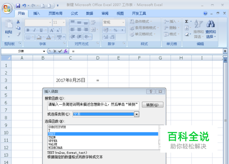229x164 pixels.
Task: Align text to left
Action: click(x=72, y=30)
